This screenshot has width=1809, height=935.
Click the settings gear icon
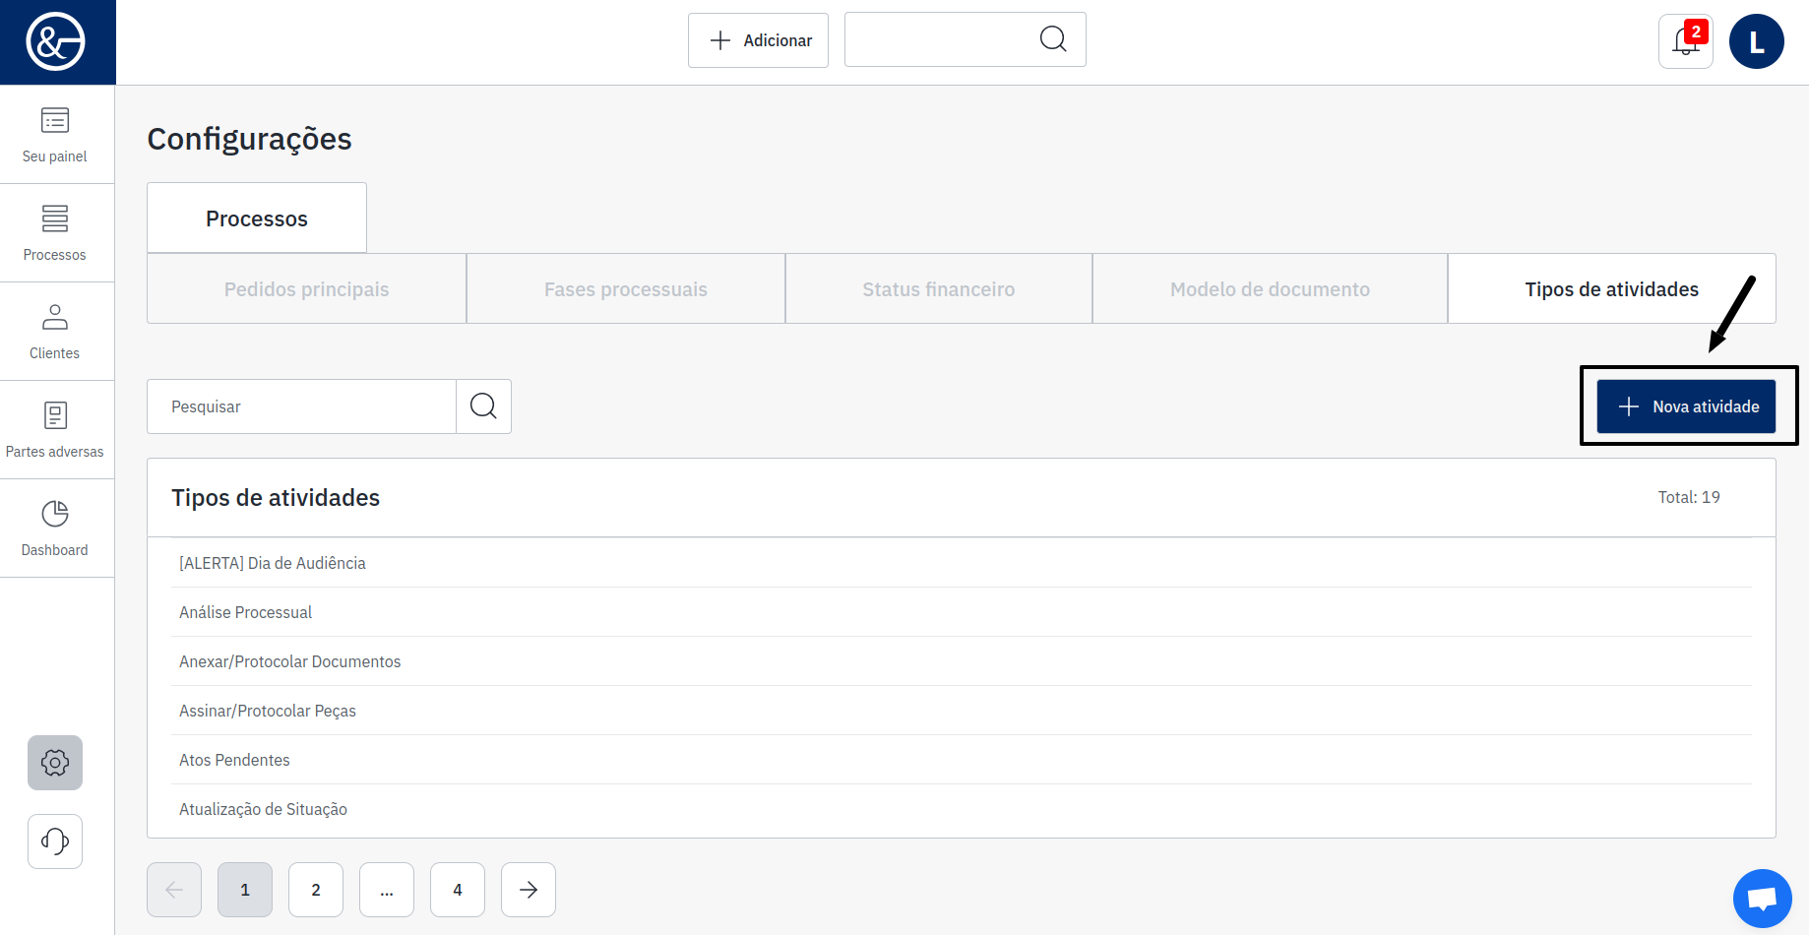coord(55,763)
